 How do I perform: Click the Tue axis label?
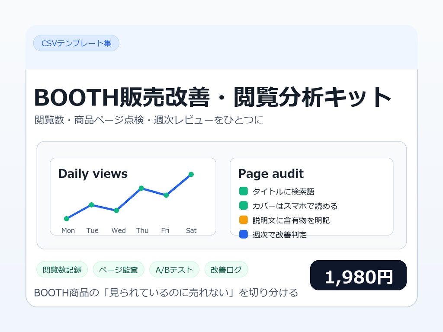93,231
